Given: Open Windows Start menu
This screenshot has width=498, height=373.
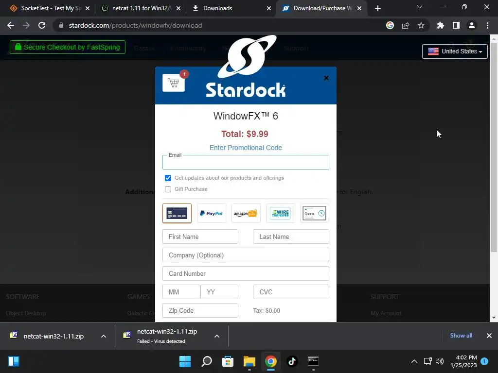Looking at the screenshot, I should tap(185, 361).
